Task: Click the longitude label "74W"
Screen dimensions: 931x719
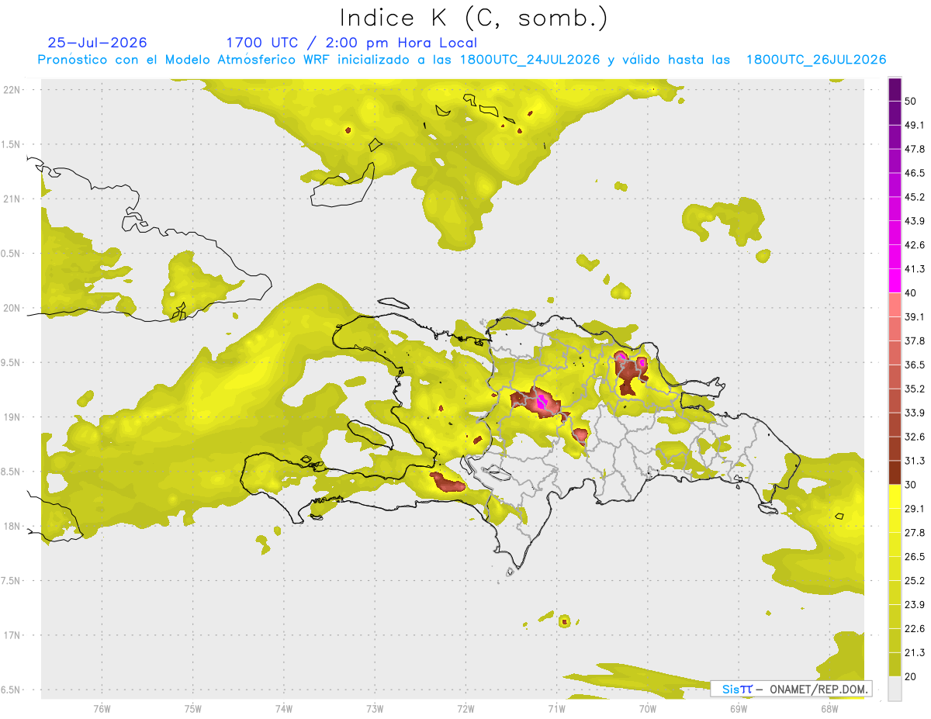Action: [284, 709]
